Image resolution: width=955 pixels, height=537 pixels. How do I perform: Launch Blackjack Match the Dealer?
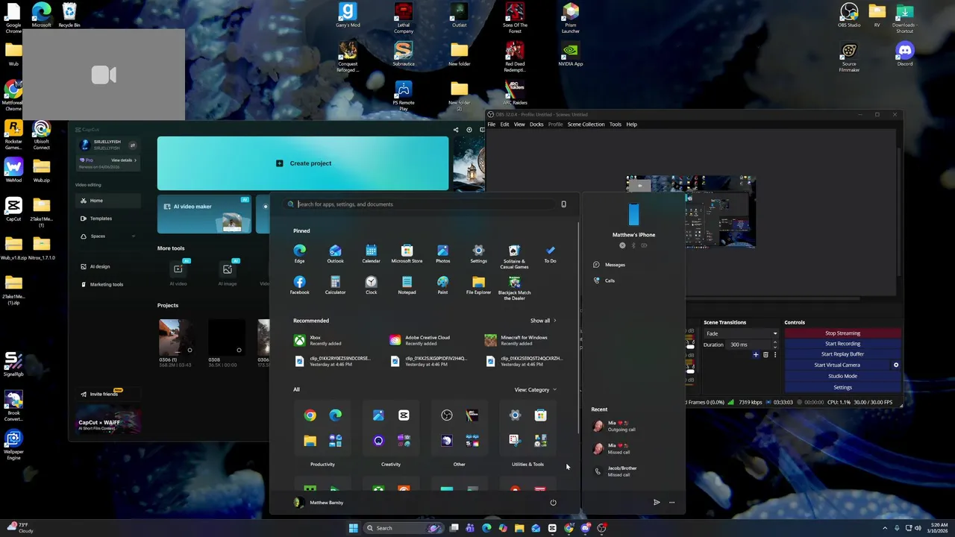514,288
